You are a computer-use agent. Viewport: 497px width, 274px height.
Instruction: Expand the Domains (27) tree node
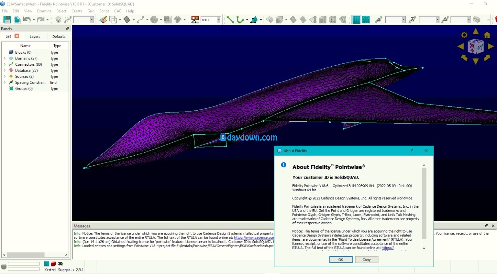pyautogui.click(x=5, y=59)
